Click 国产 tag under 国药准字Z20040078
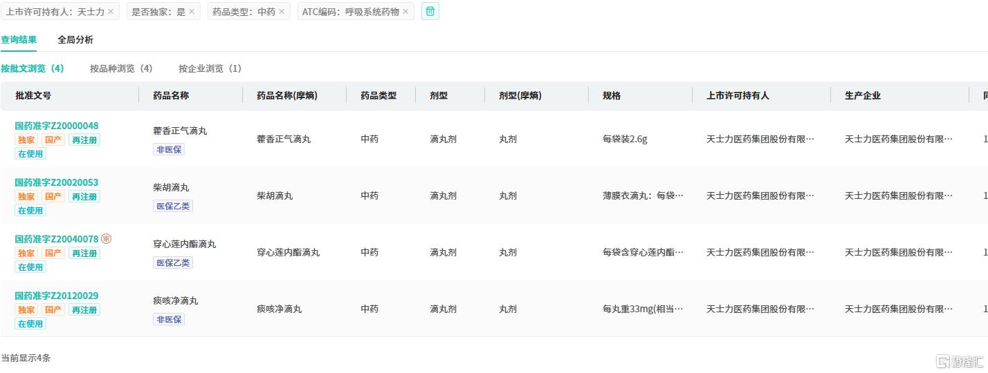 coord(53,253)
